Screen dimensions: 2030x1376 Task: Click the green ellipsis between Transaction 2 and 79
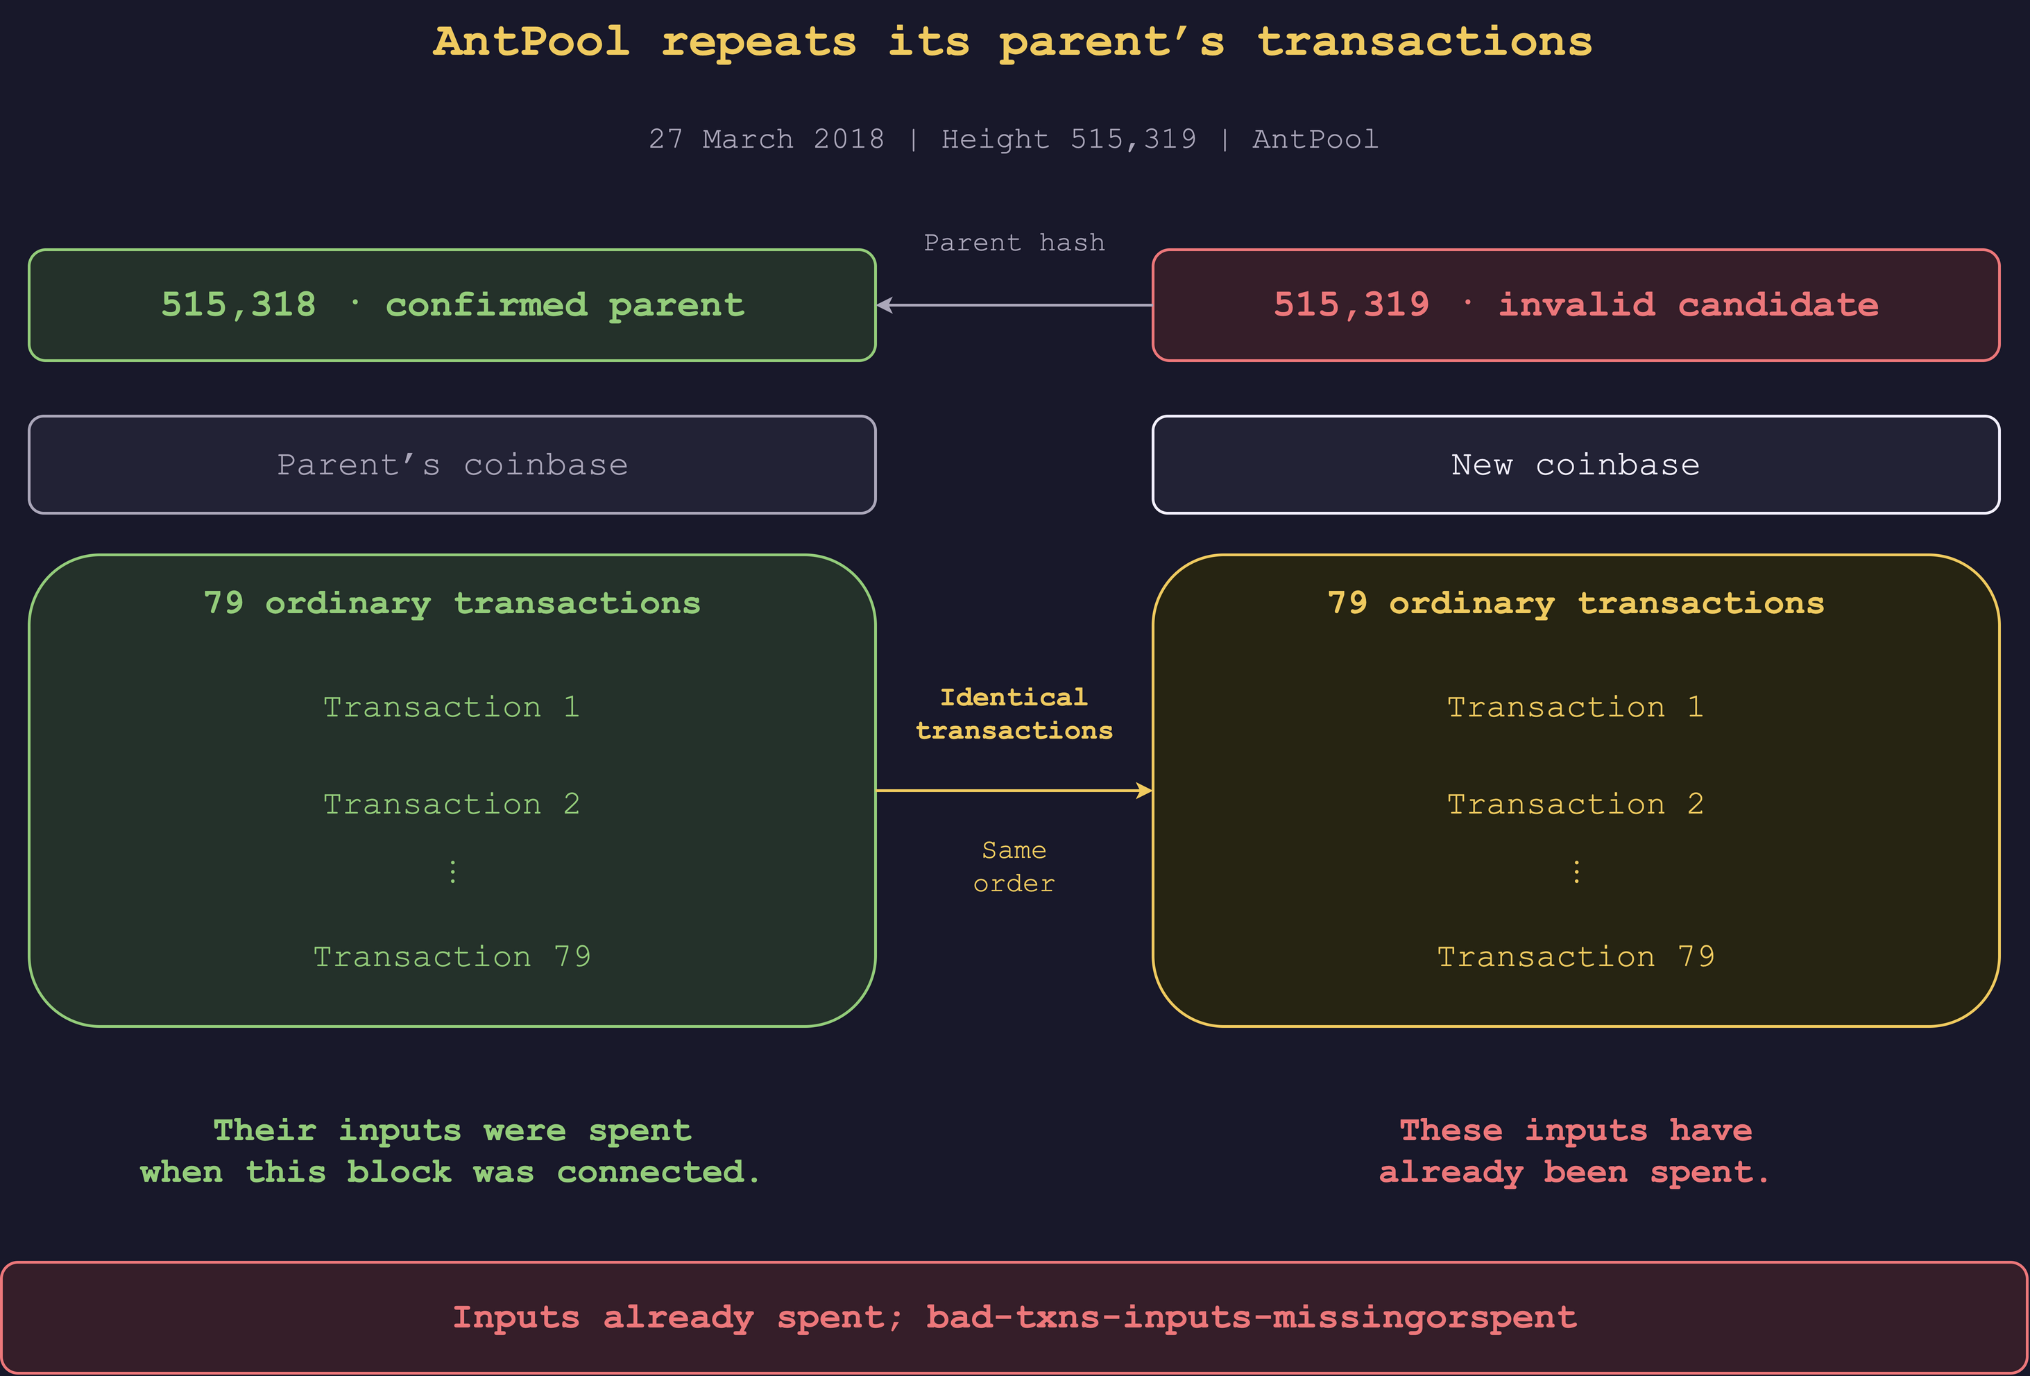pyautogui.click(x=452, y=871)
